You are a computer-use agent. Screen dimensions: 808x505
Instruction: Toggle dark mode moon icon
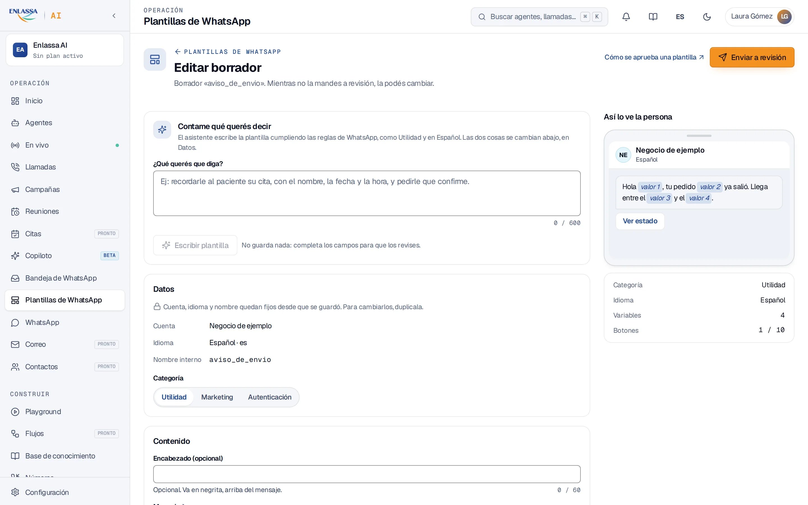tap(707, 17)
